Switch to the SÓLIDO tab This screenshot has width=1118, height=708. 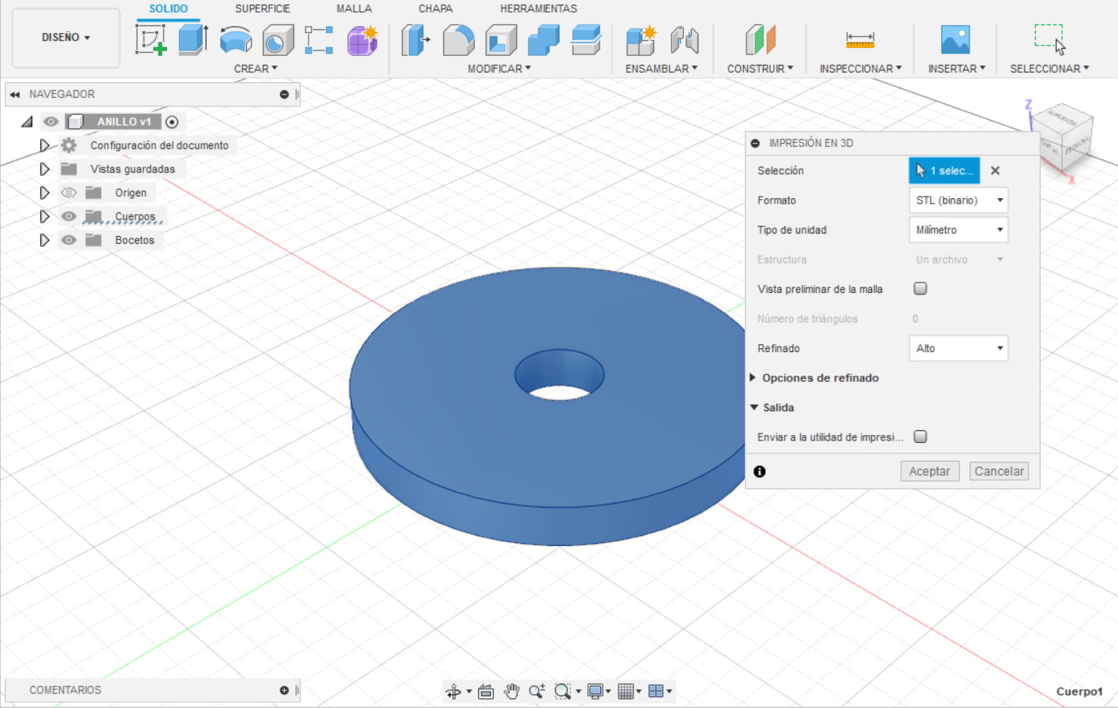point(169,9)
